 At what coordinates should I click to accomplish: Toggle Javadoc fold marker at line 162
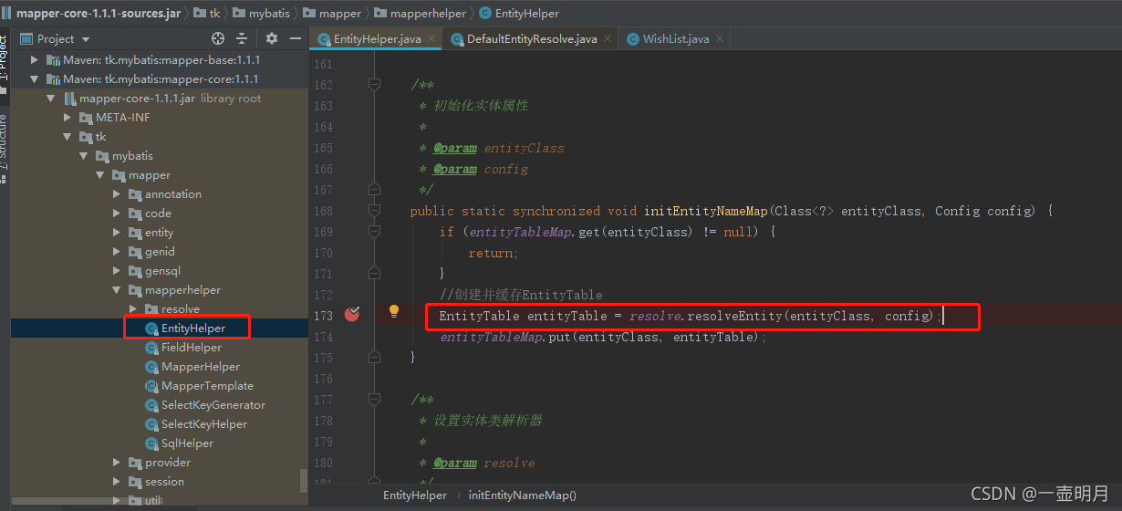(374, 84)
